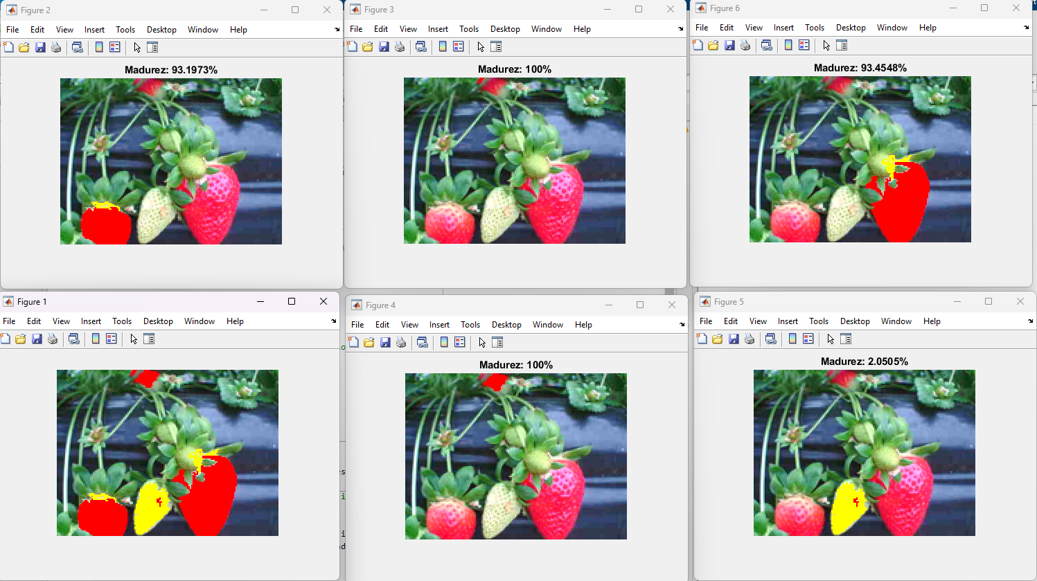1037x581 pixels.
Task: Click the strawberry image labeled Madurez 2.0505%
Action: coord(865,455)
